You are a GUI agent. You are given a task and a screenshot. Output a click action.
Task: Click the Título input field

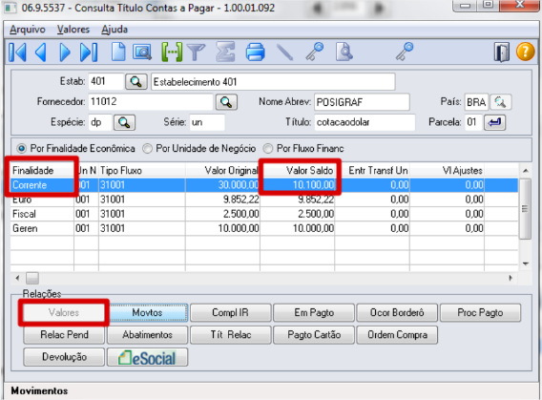(x=365, y=122)
